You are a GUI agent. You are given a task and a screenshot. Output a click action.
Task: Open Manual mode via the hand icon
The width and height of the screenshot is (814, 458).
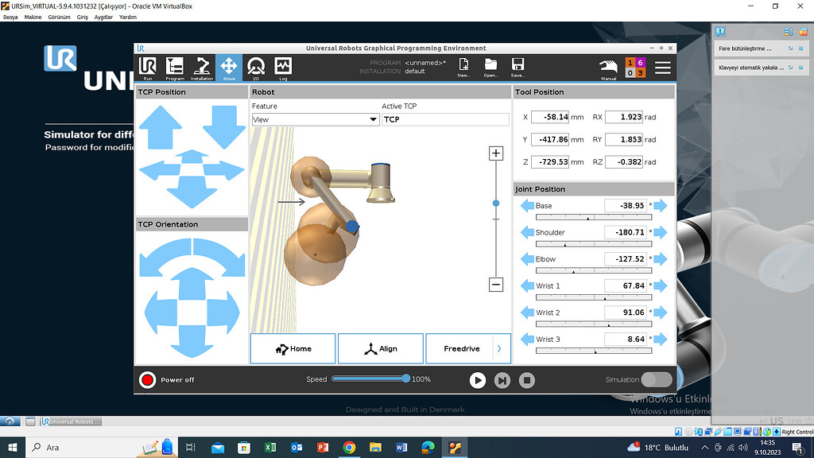[x=607, y=68]
